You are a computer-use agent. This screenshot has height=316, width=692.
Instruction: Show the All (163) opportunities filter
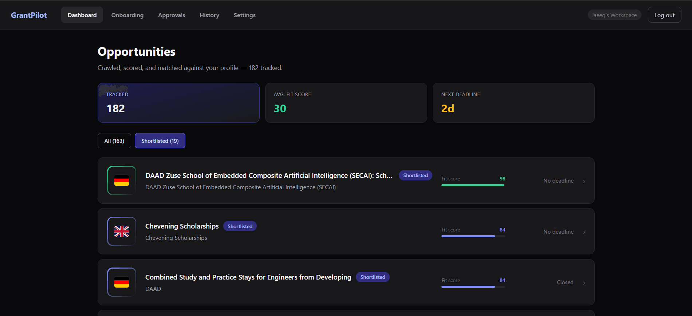click(114, 141)
